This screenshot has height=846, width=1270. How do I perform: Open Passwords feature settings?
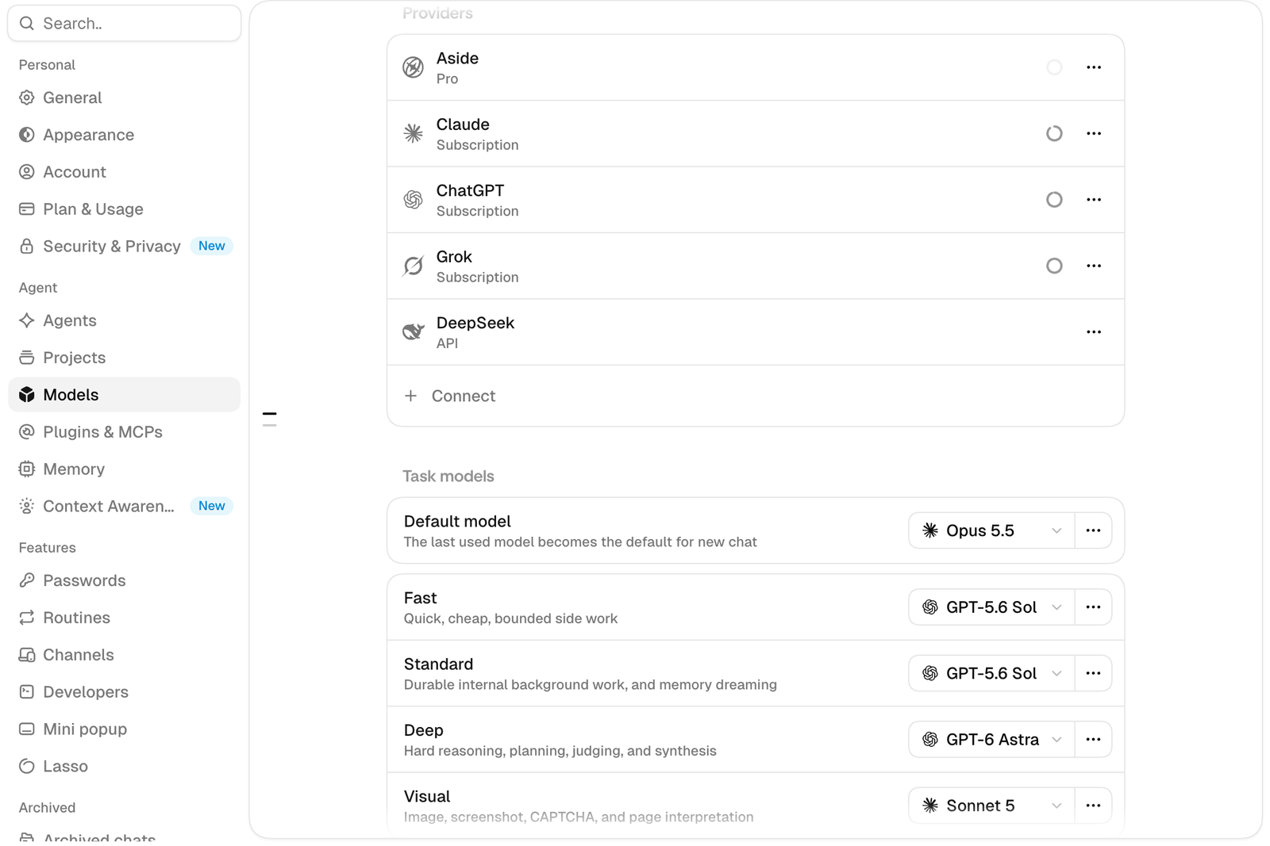point(124,580)
